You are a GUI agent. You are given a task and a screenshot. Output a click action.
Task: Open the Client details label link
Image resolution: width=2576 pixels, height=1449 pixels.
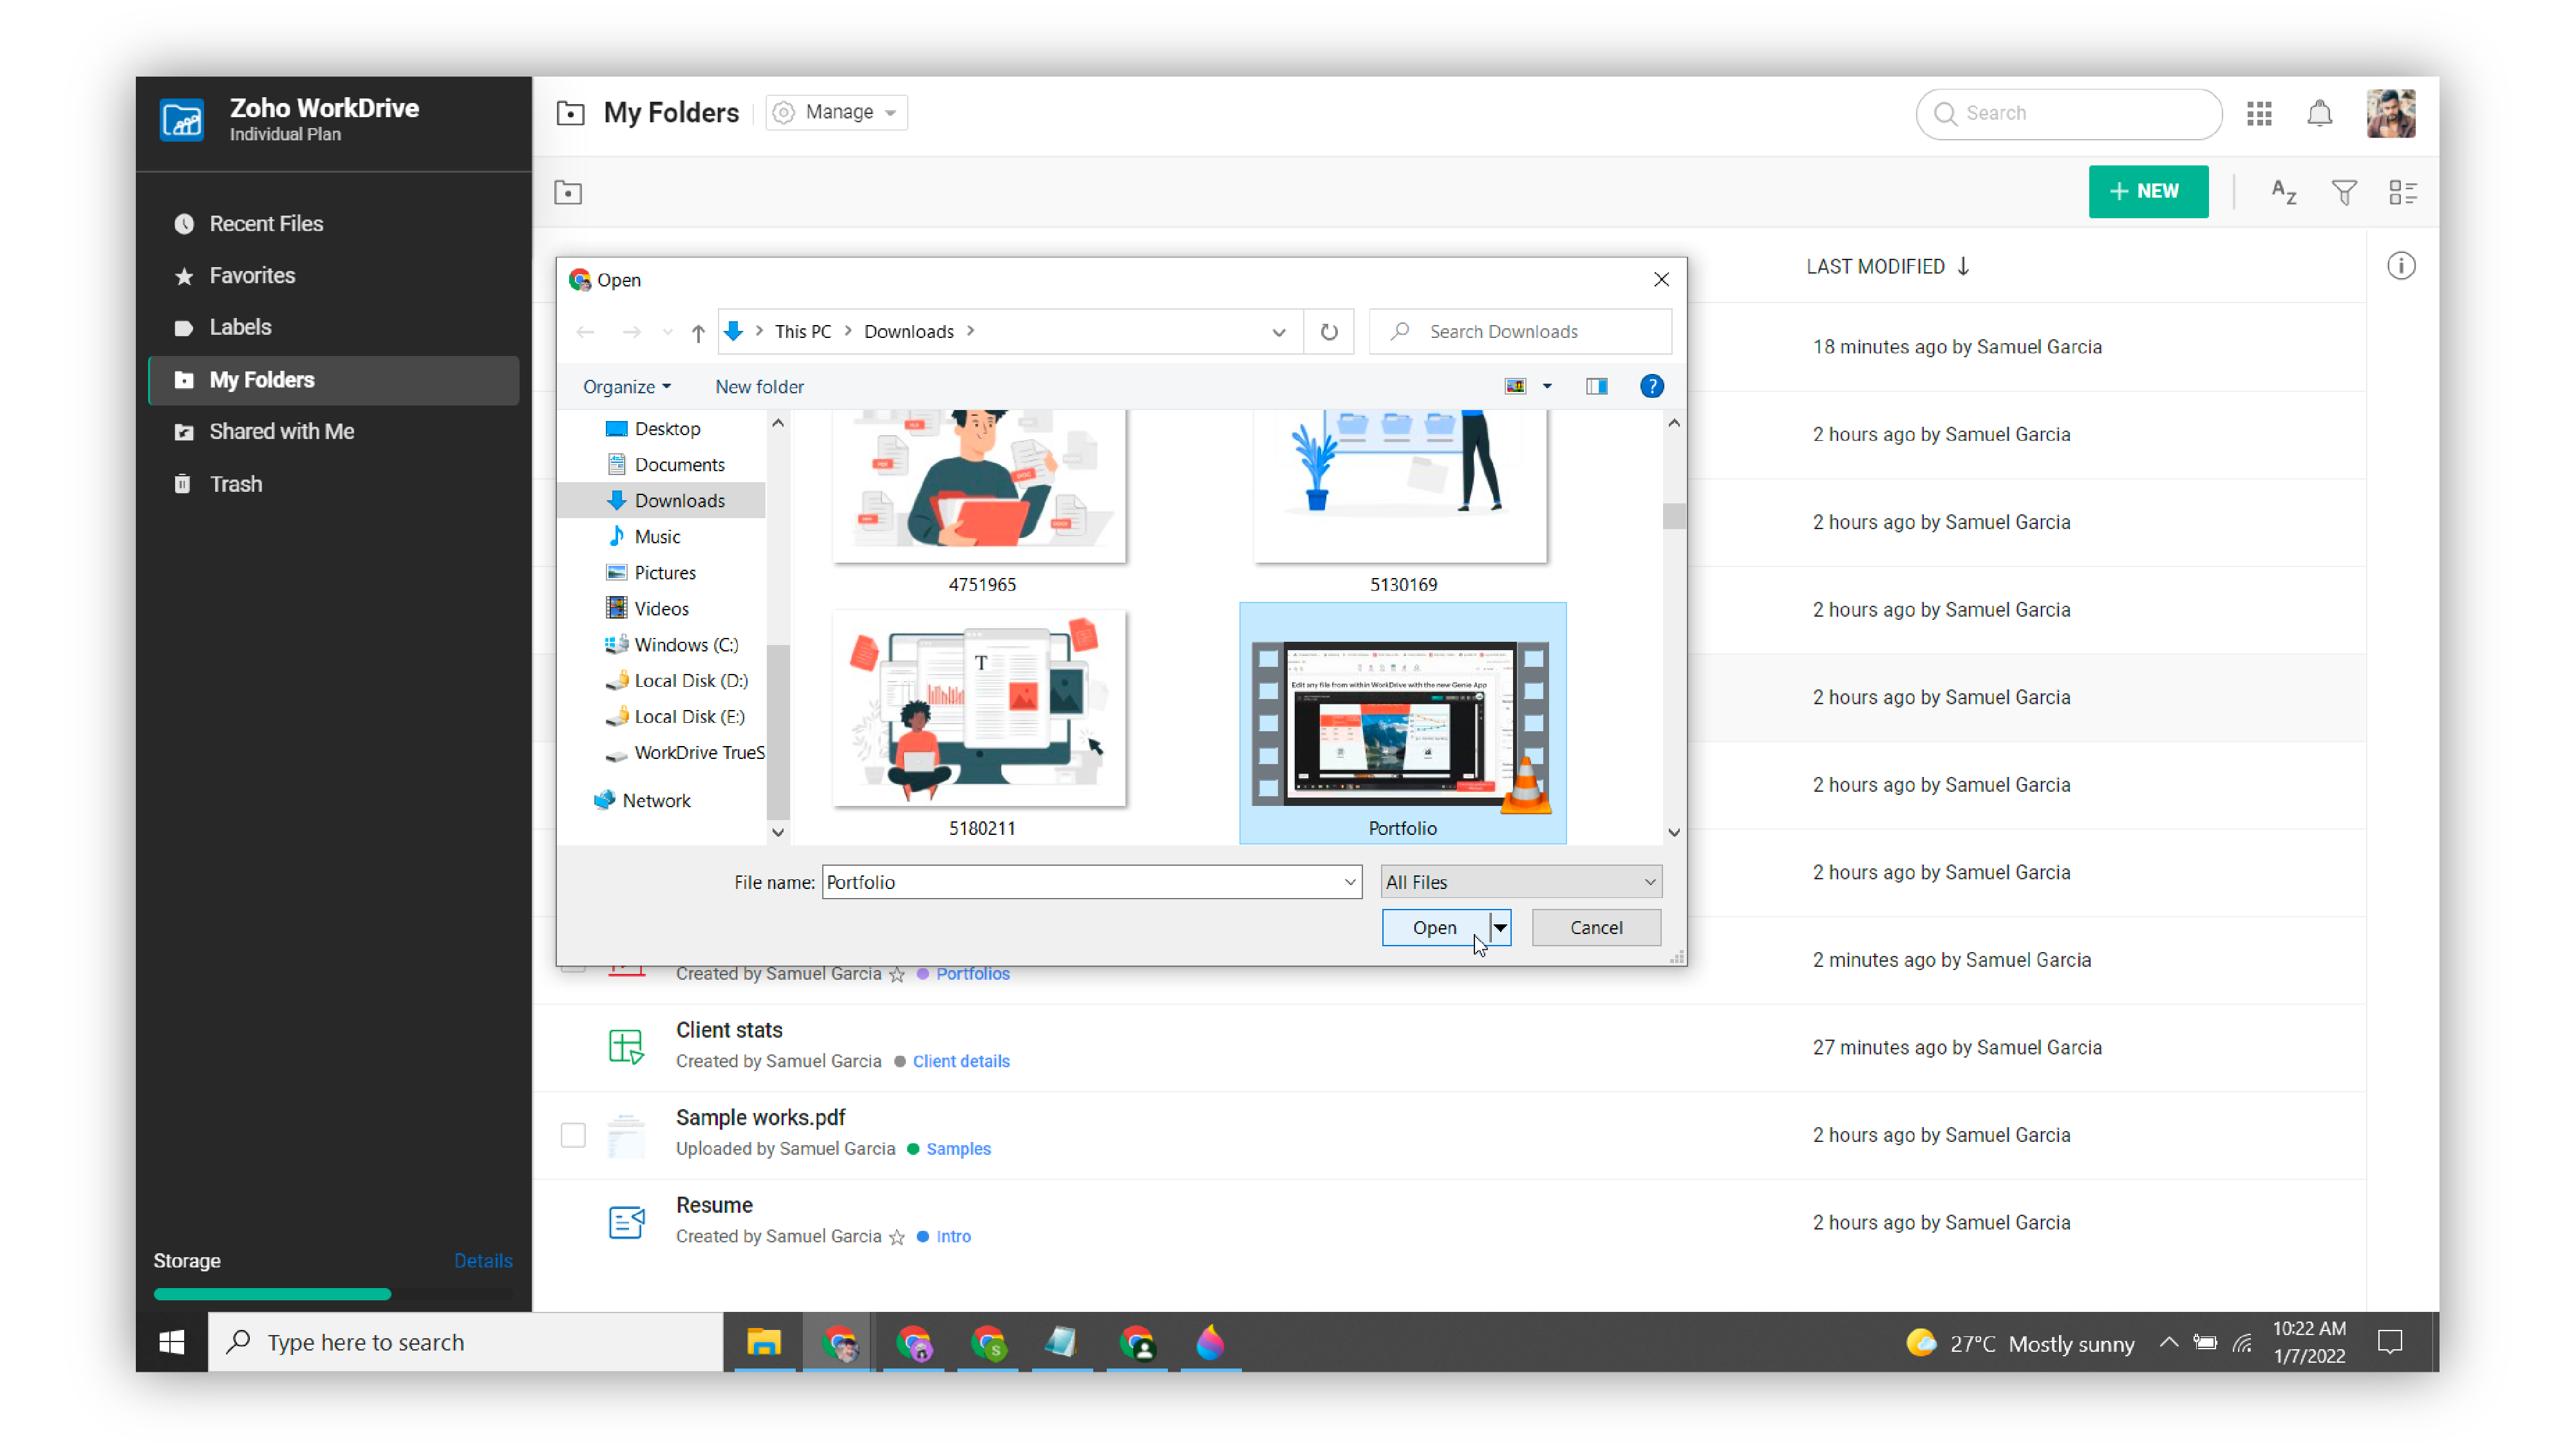(961, 1061)
